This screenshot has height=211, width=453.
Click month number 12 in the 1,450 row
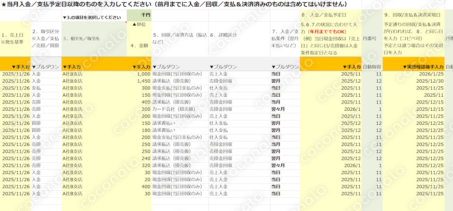[372, 81]
